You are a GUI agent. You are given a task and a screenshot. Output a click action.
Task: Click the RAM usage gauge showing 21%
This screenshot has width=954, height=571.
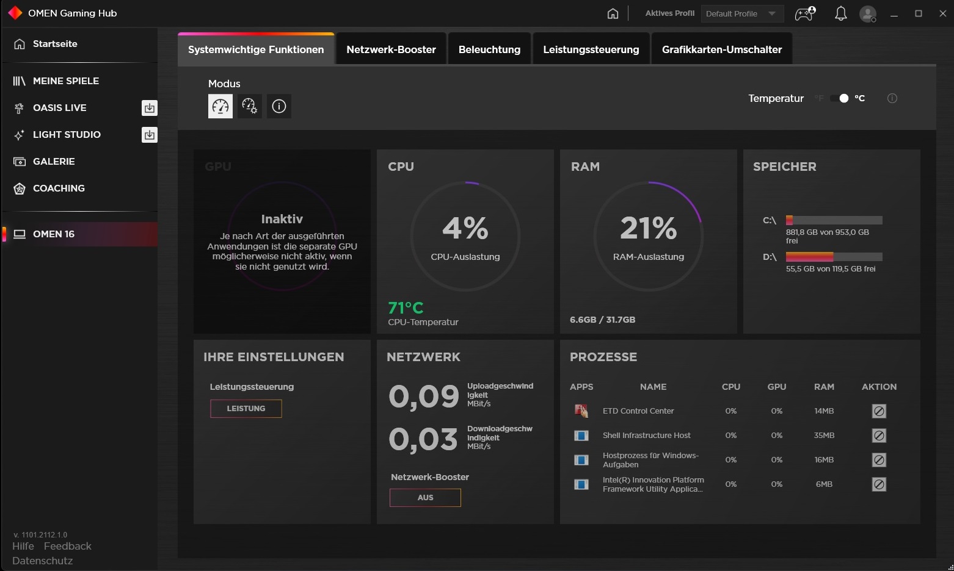(x=649, y=236)
